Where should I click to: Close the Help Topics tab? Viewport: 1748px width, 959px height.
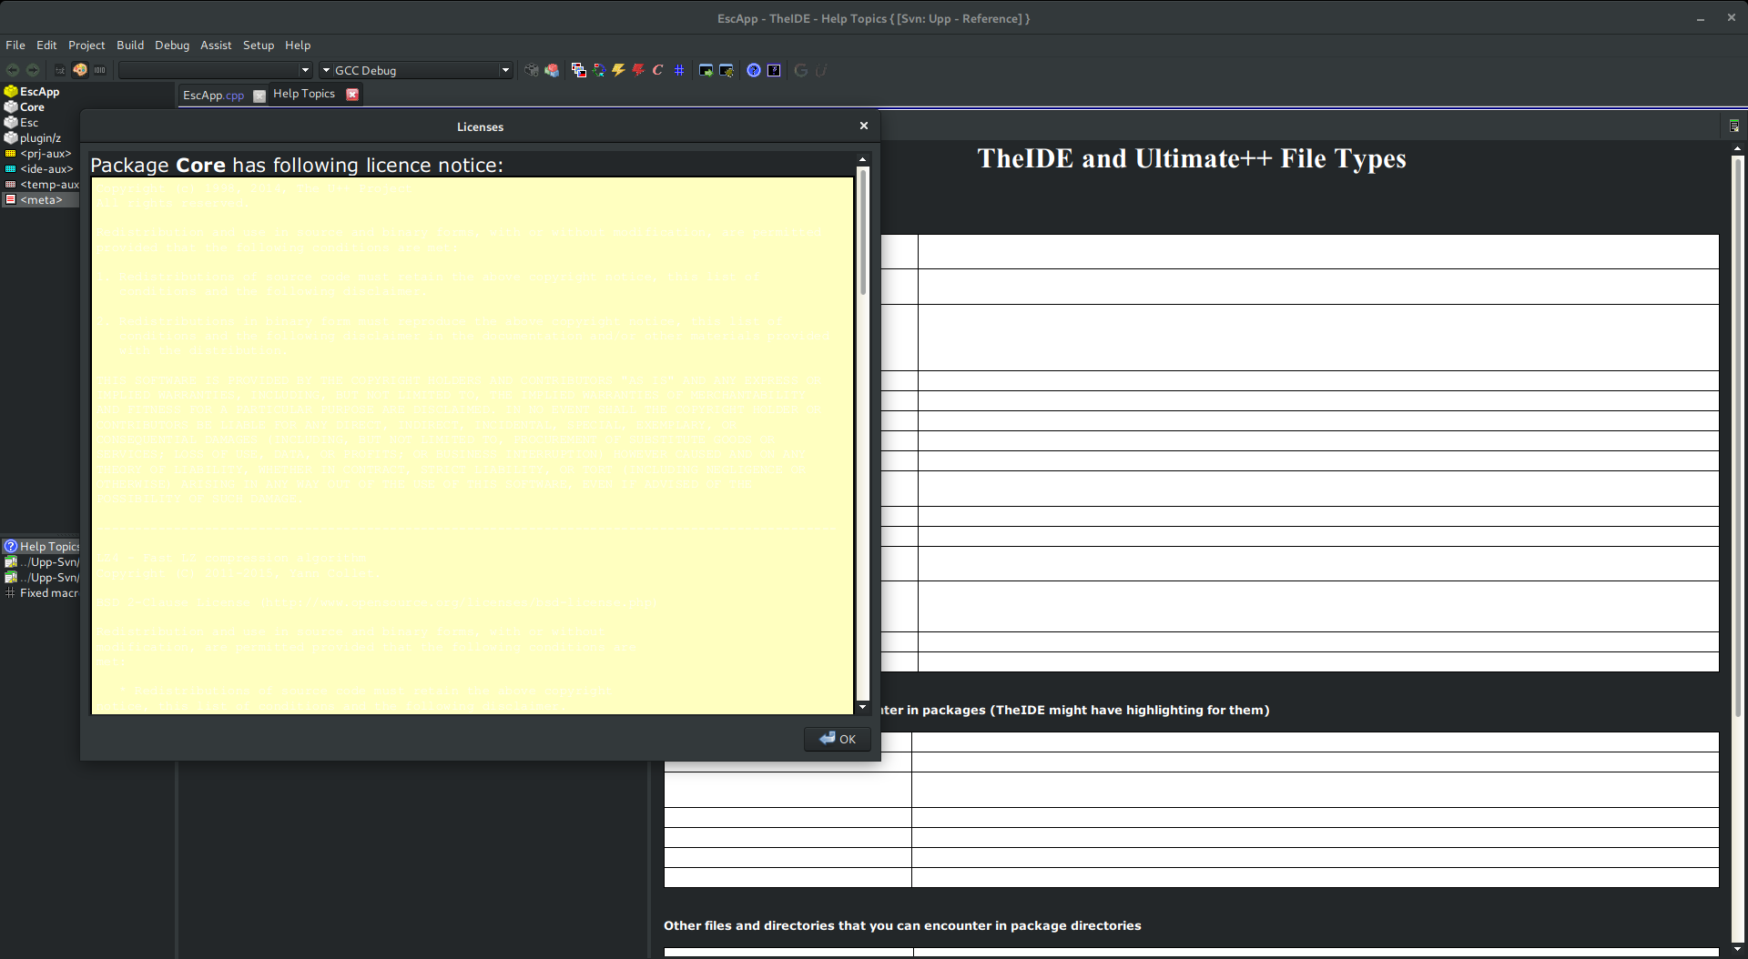[x=352, y=95]
